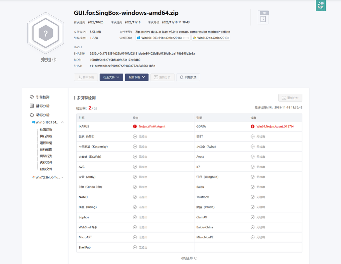Click Trojan.Win64.Agent detection text
Image resolution: width=341 pixels, height=264 pixels.
pyautogui.click(x=152, y=127)
